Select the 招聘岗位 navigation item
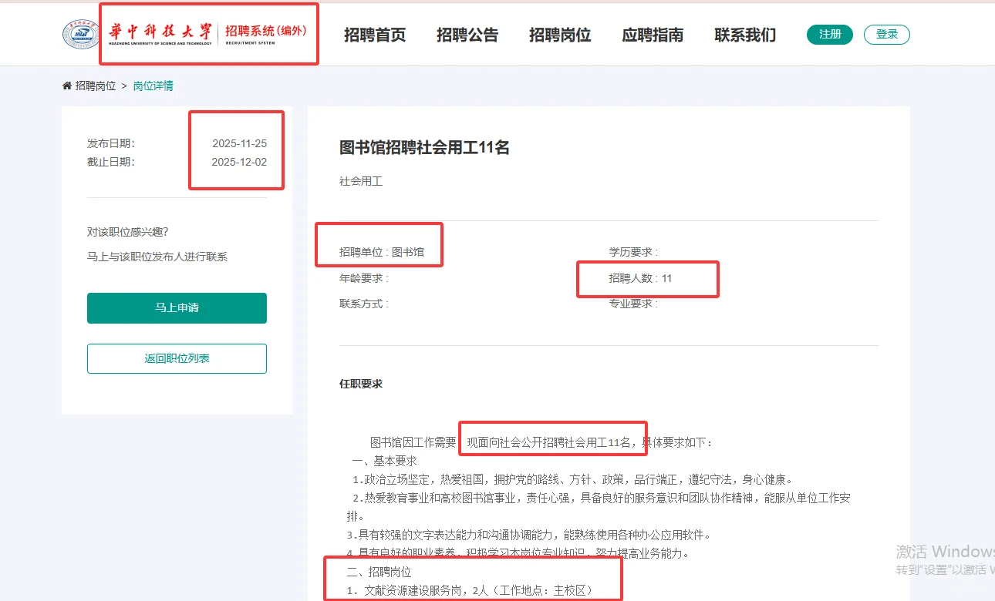This screenshot has height=601, width=995. tap(559, 35)
